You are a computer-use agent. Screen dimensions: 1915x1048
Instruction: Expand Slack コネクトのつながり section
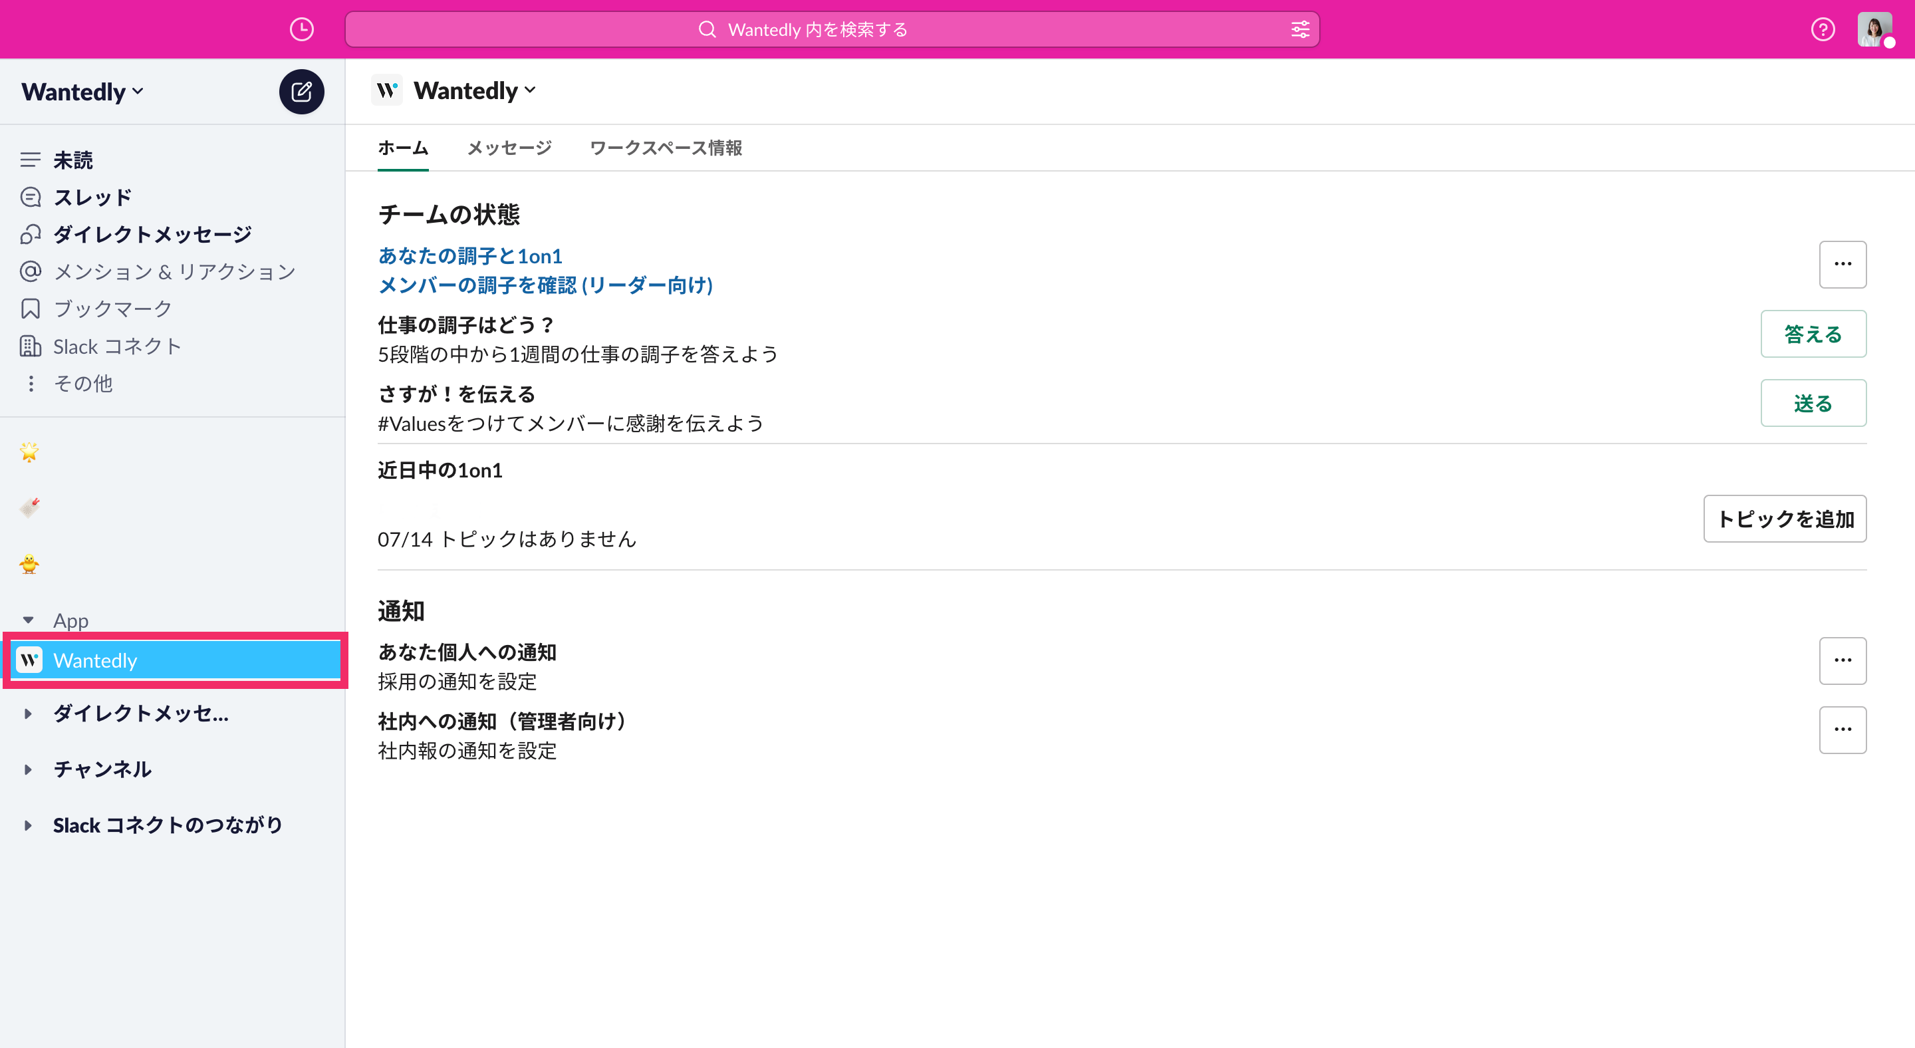tap(28, 825)
